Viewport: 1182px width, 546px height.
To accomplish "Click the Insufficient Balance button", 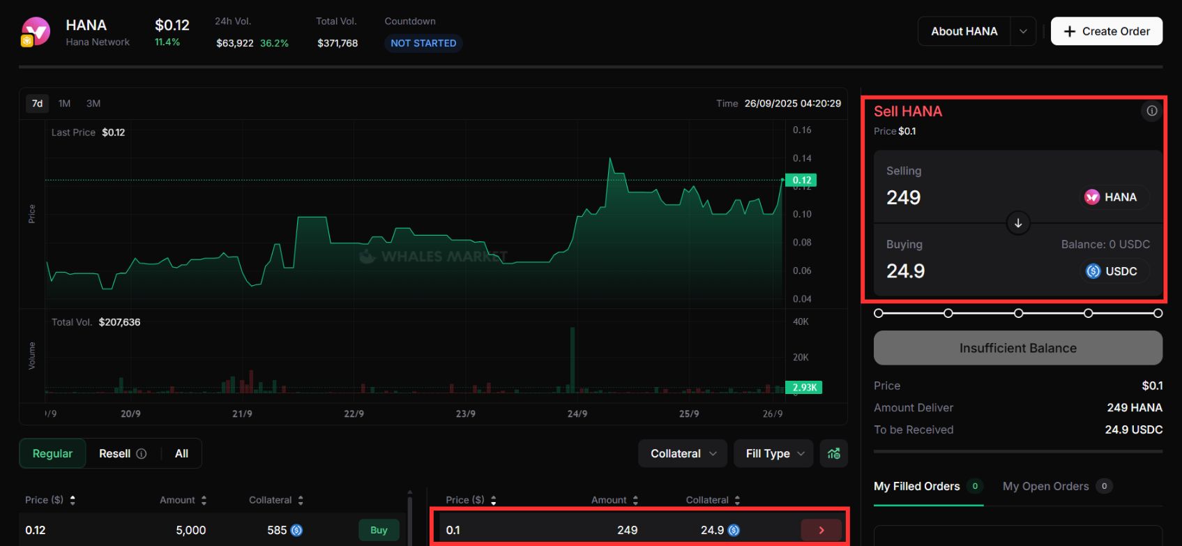I will (x=1018, y=348).
